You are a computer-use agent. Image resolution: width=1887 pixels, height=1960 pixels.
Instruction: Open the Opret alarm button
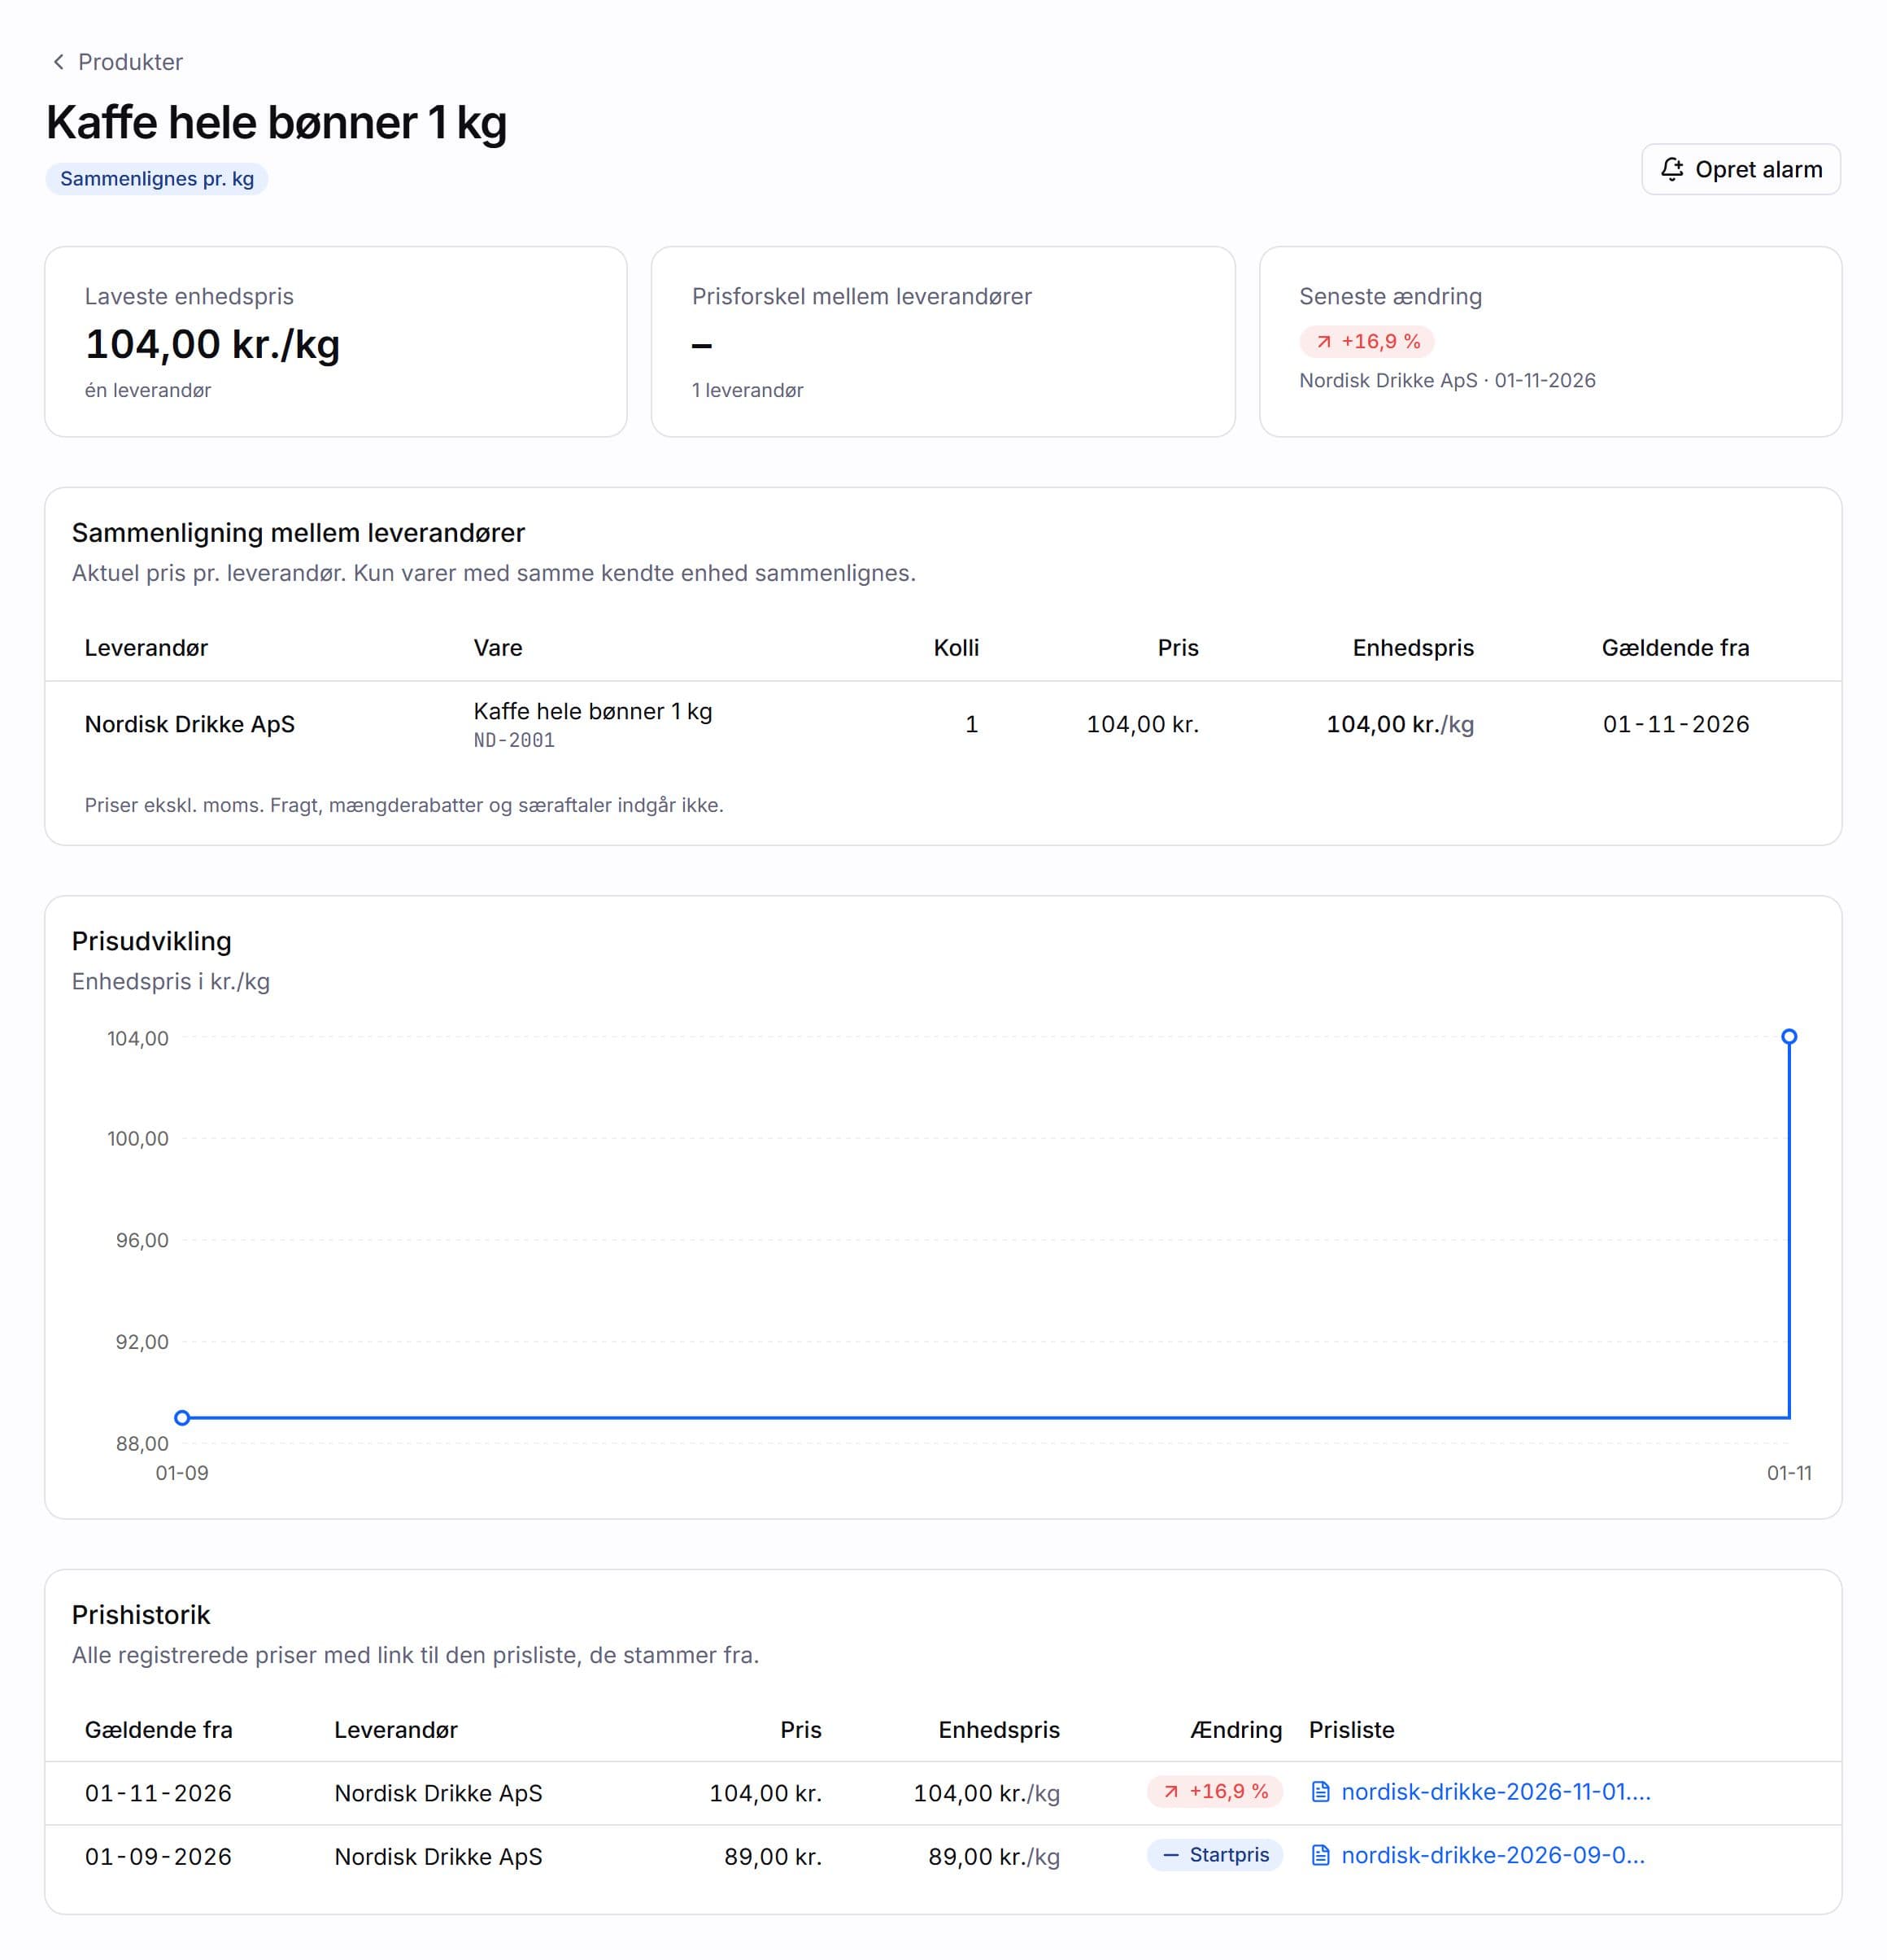(x=1740, y=169)
